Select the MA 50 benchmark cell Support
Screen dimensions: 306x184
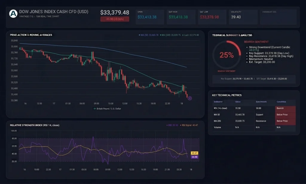tap(260, 115)
